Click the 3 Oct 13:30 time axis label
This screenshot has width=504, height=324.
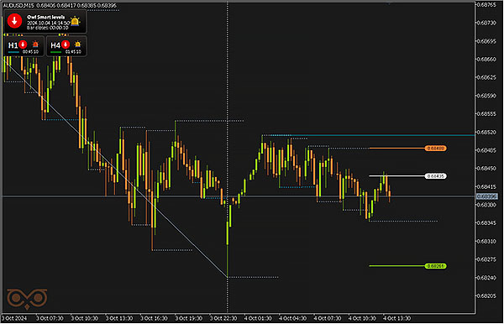click(119, 318)
